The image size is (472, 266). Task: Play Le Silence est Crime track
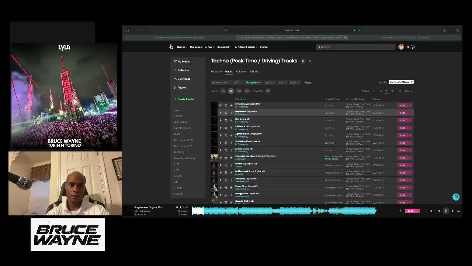(x=221, y=173)
